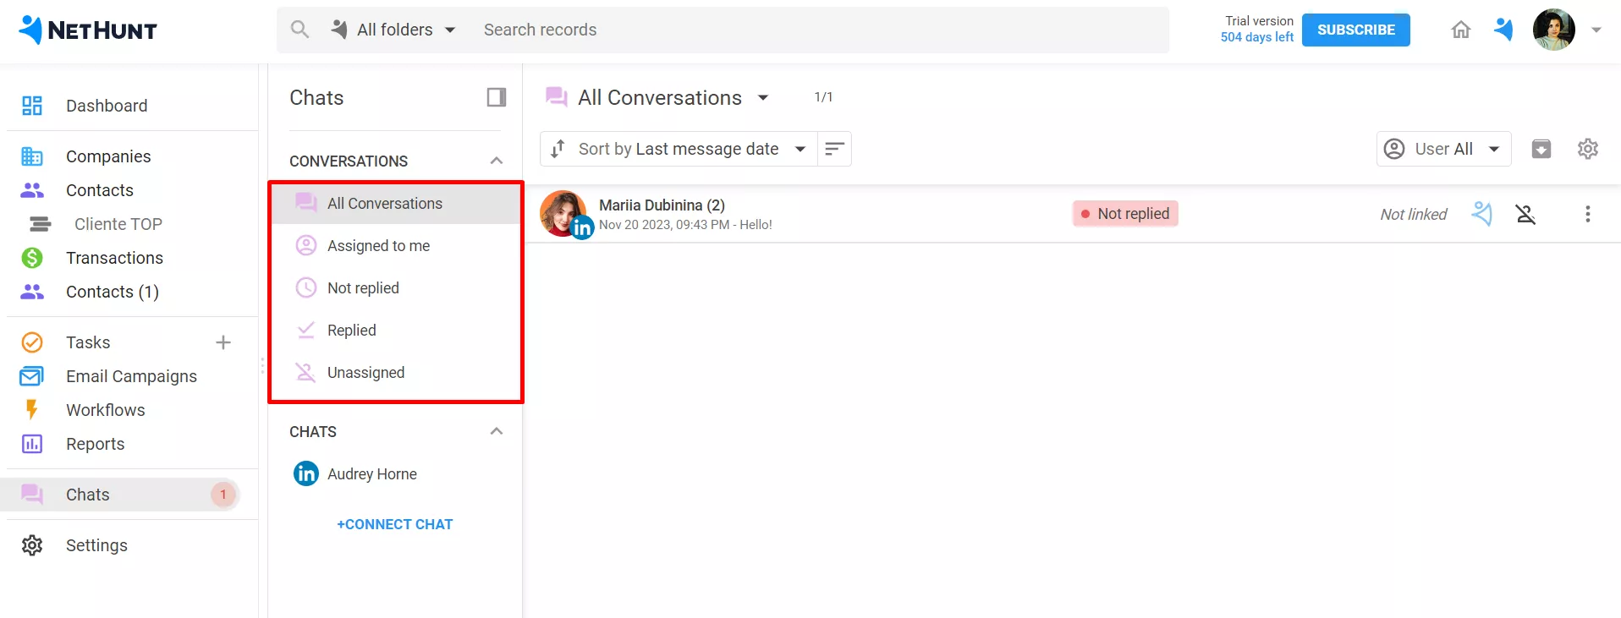Open Settings gear in left sidebar

click(x=32, y=545)
